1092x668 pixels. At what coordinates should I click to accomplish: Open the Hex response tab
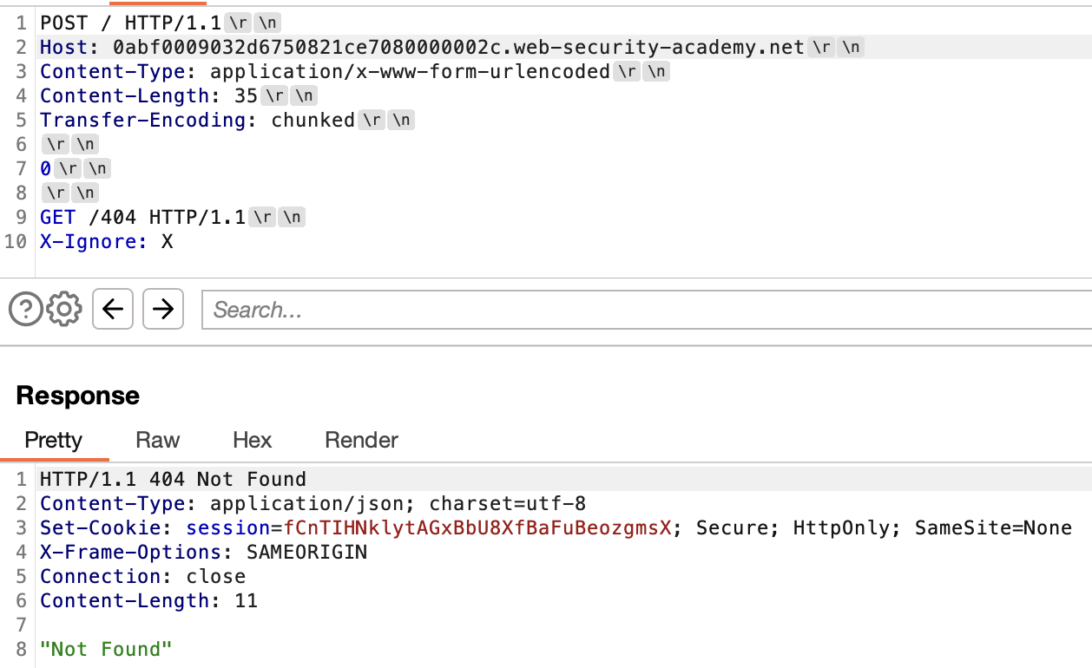252,440
